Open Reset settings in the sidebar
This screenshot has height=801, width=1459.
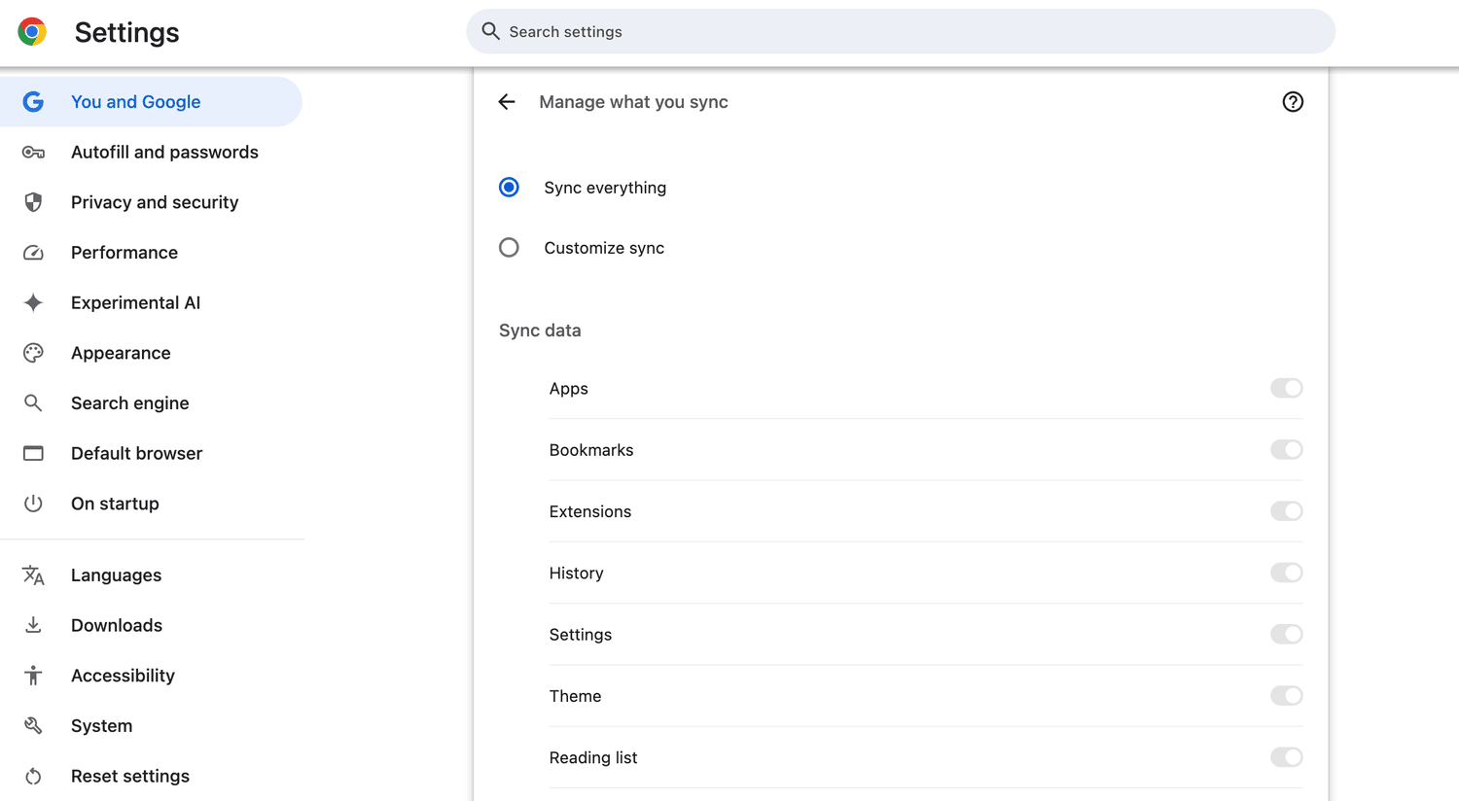coord(129,776)
